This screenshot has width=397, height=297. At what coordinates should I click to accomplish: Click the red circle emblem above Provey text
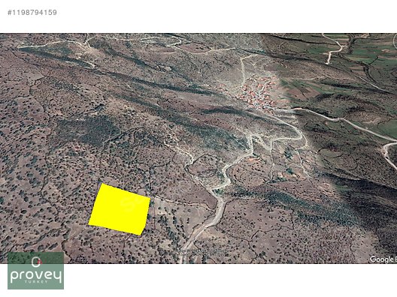pyautogui.click(x=36, y=262)
